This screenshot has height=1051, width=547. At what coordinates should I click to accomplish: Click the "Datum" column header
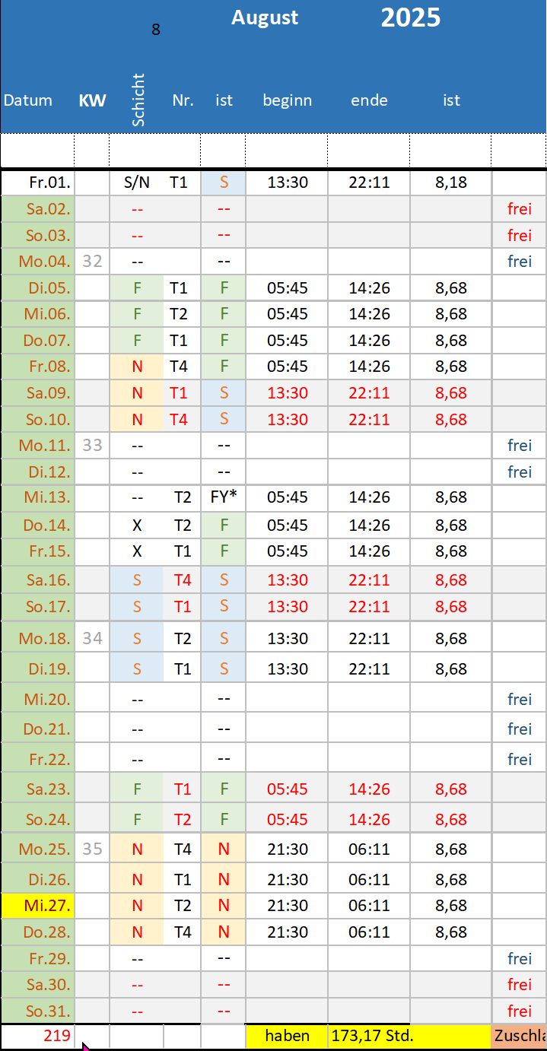tap(28, 100)
